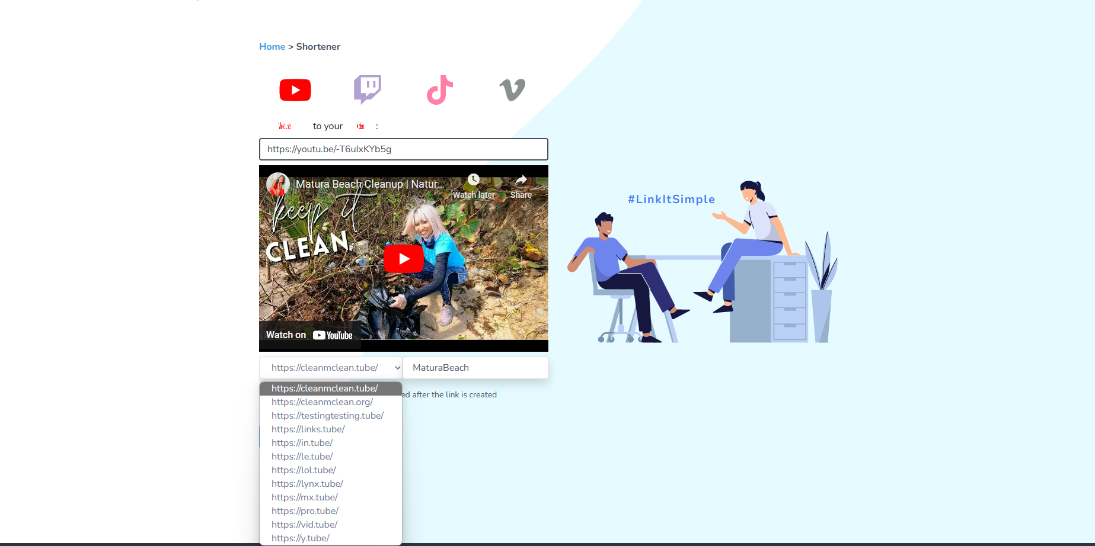Select the TikTok platform icon
Screen dimensions: 1095x546
pos(440,90)
